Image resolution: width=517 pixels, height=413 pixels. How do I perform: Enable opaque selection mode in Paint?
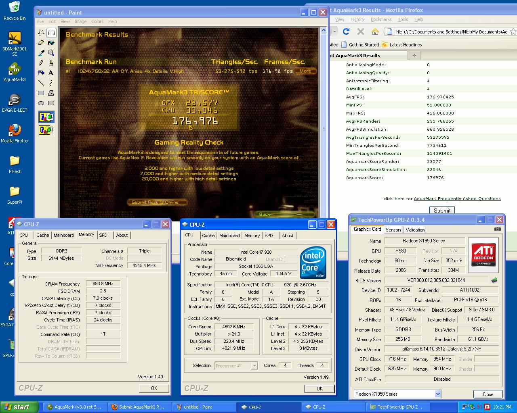click(x=46, y=117)
